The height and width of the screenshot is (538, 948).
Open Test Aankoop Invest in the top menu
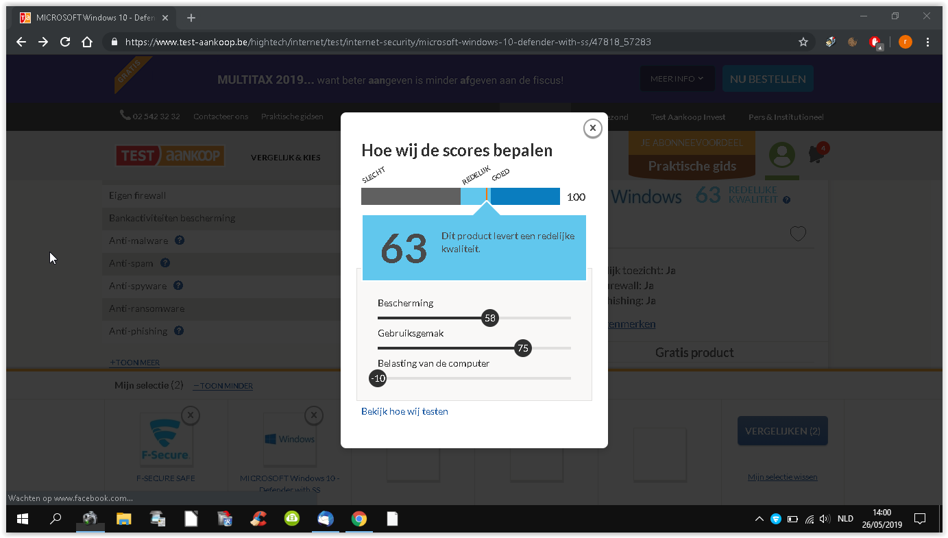[688, 117]
